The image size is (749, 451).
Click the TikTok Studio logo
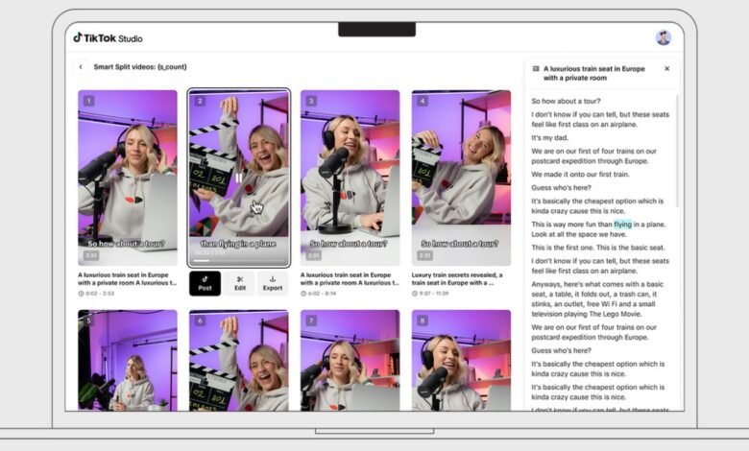point(108,38)
